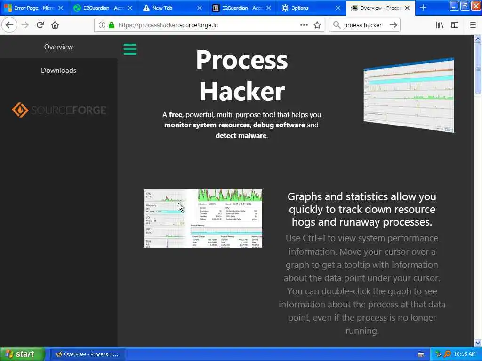The width and height of the screenshot is (482, 361).
Task: Click the system tray network icon
Action: click(438, 354)
